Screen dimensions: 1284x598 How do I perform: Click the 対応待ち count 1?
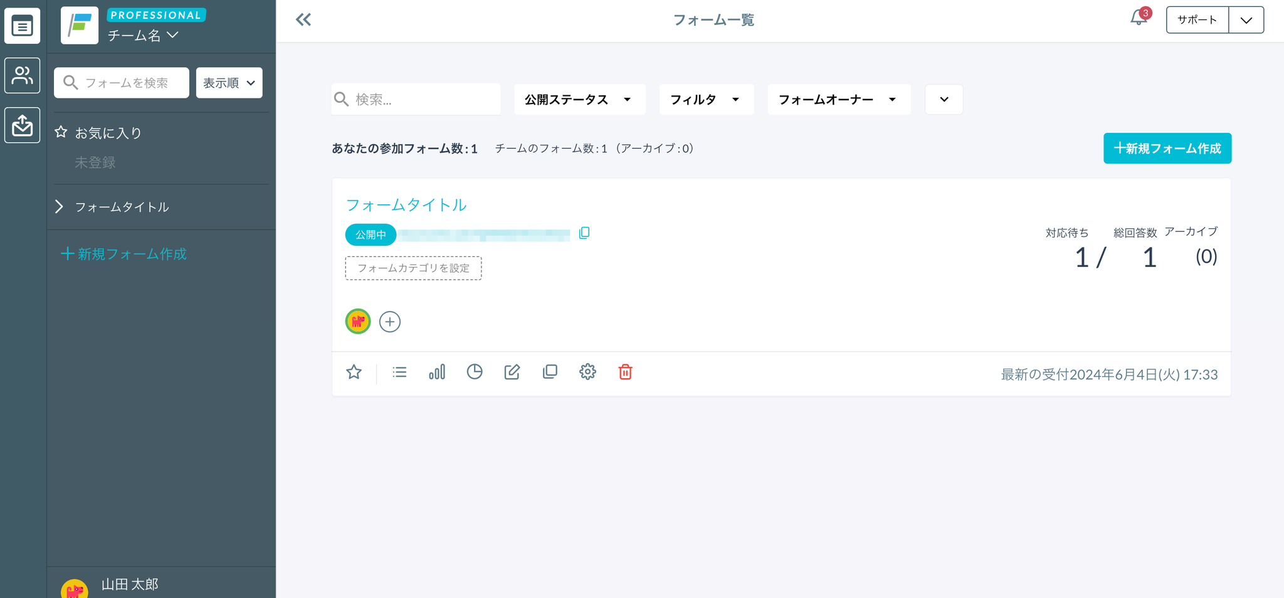pyautogui.click(x=1081, y=258)
